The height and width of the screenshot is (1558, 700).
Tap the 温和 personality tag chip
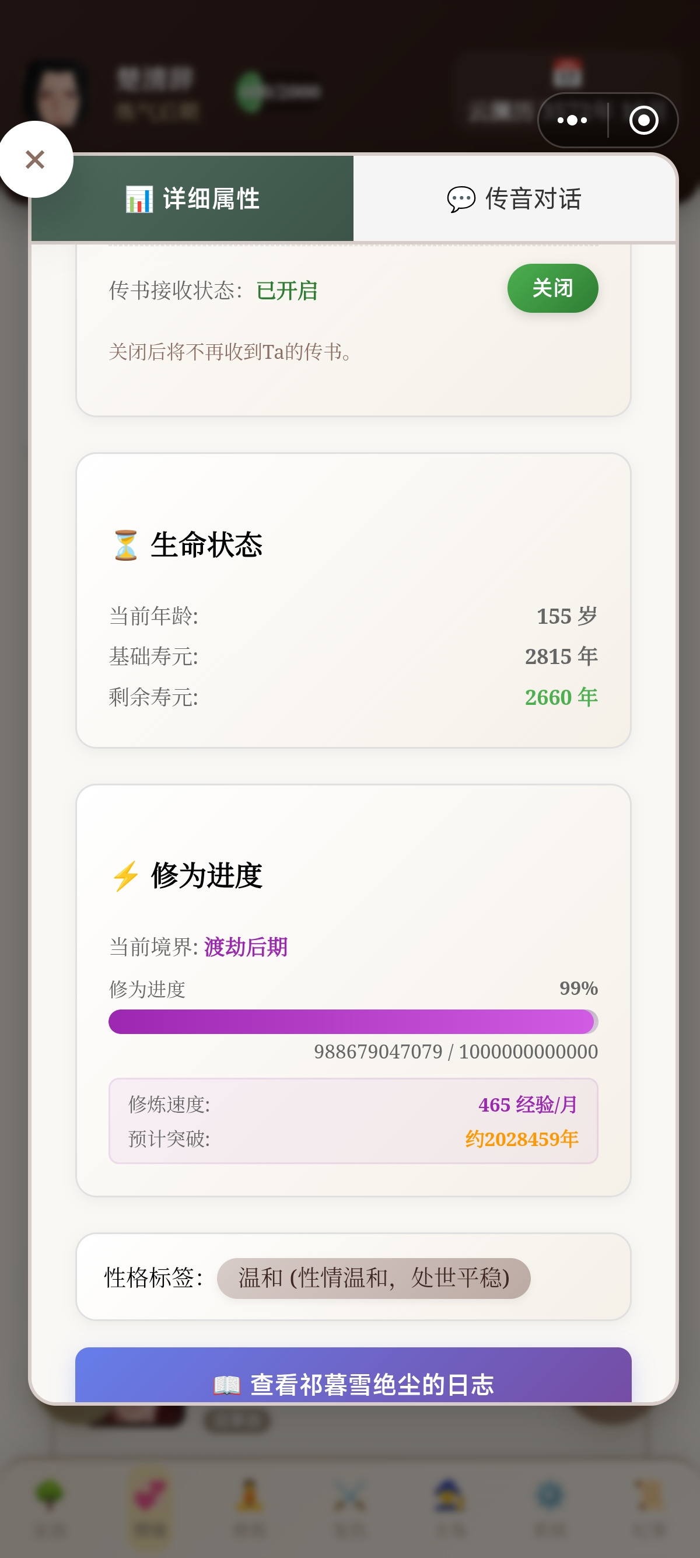(373, 1277)
